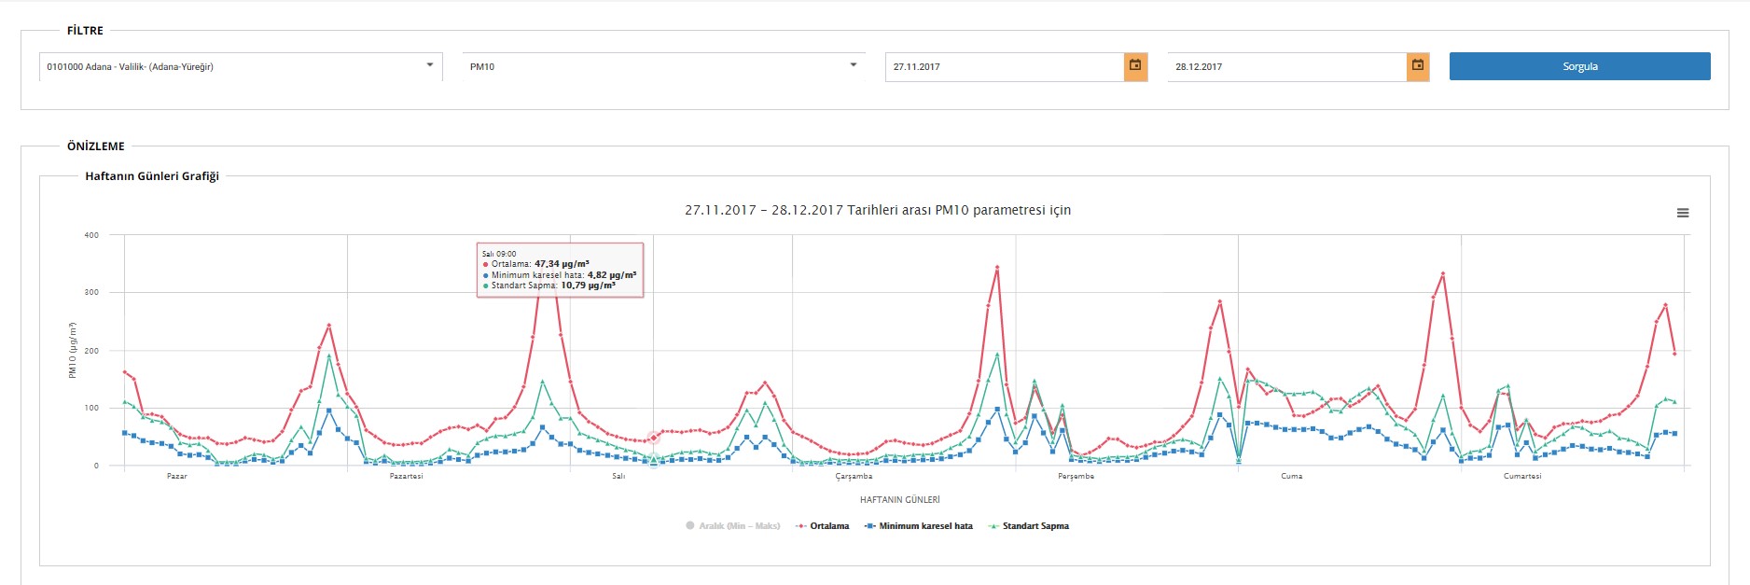The image size is (1750, 585).
Task: Edit end date field 28.12.2017
Action: (x=1285, y=66)
